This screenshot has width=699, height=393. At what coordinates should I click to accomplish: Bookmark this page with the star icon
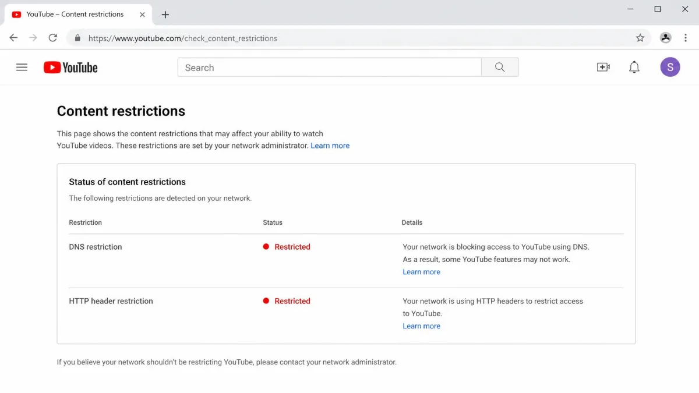click(640, 38)
